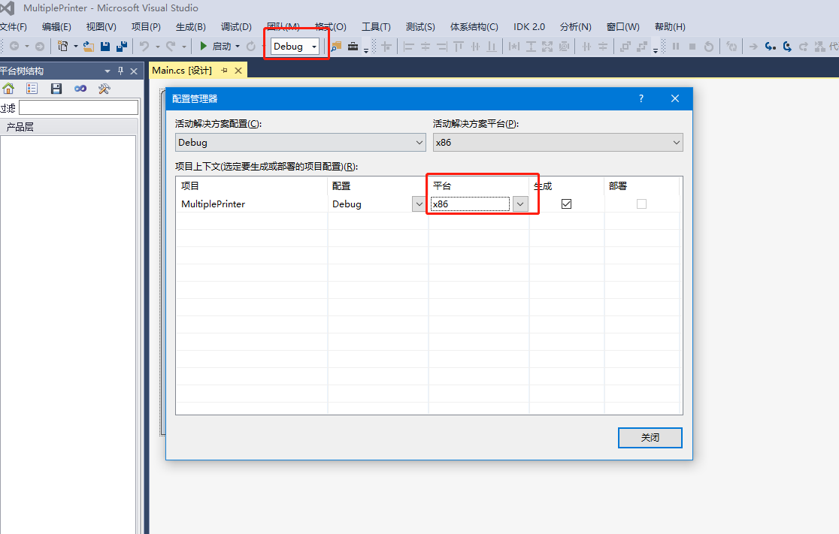The height and width of the screenshot is (534, 839).
Task: Click the Save All double-floppy icon
Action: (122, 47)
